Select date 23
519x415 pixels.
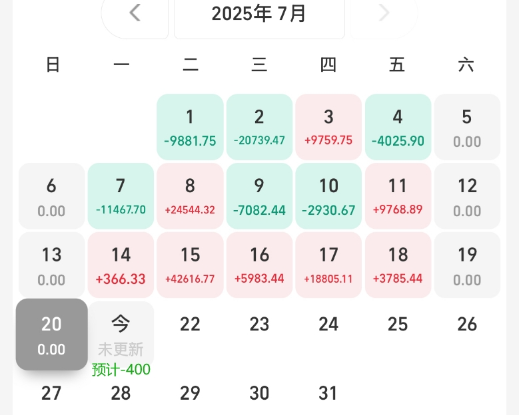(x=260, y=324)
